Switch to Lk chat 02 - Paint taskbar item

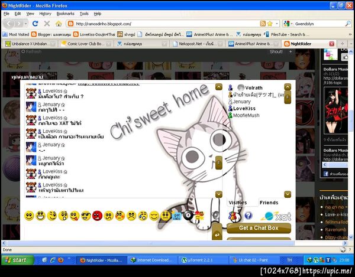click(x=254, y=260)
